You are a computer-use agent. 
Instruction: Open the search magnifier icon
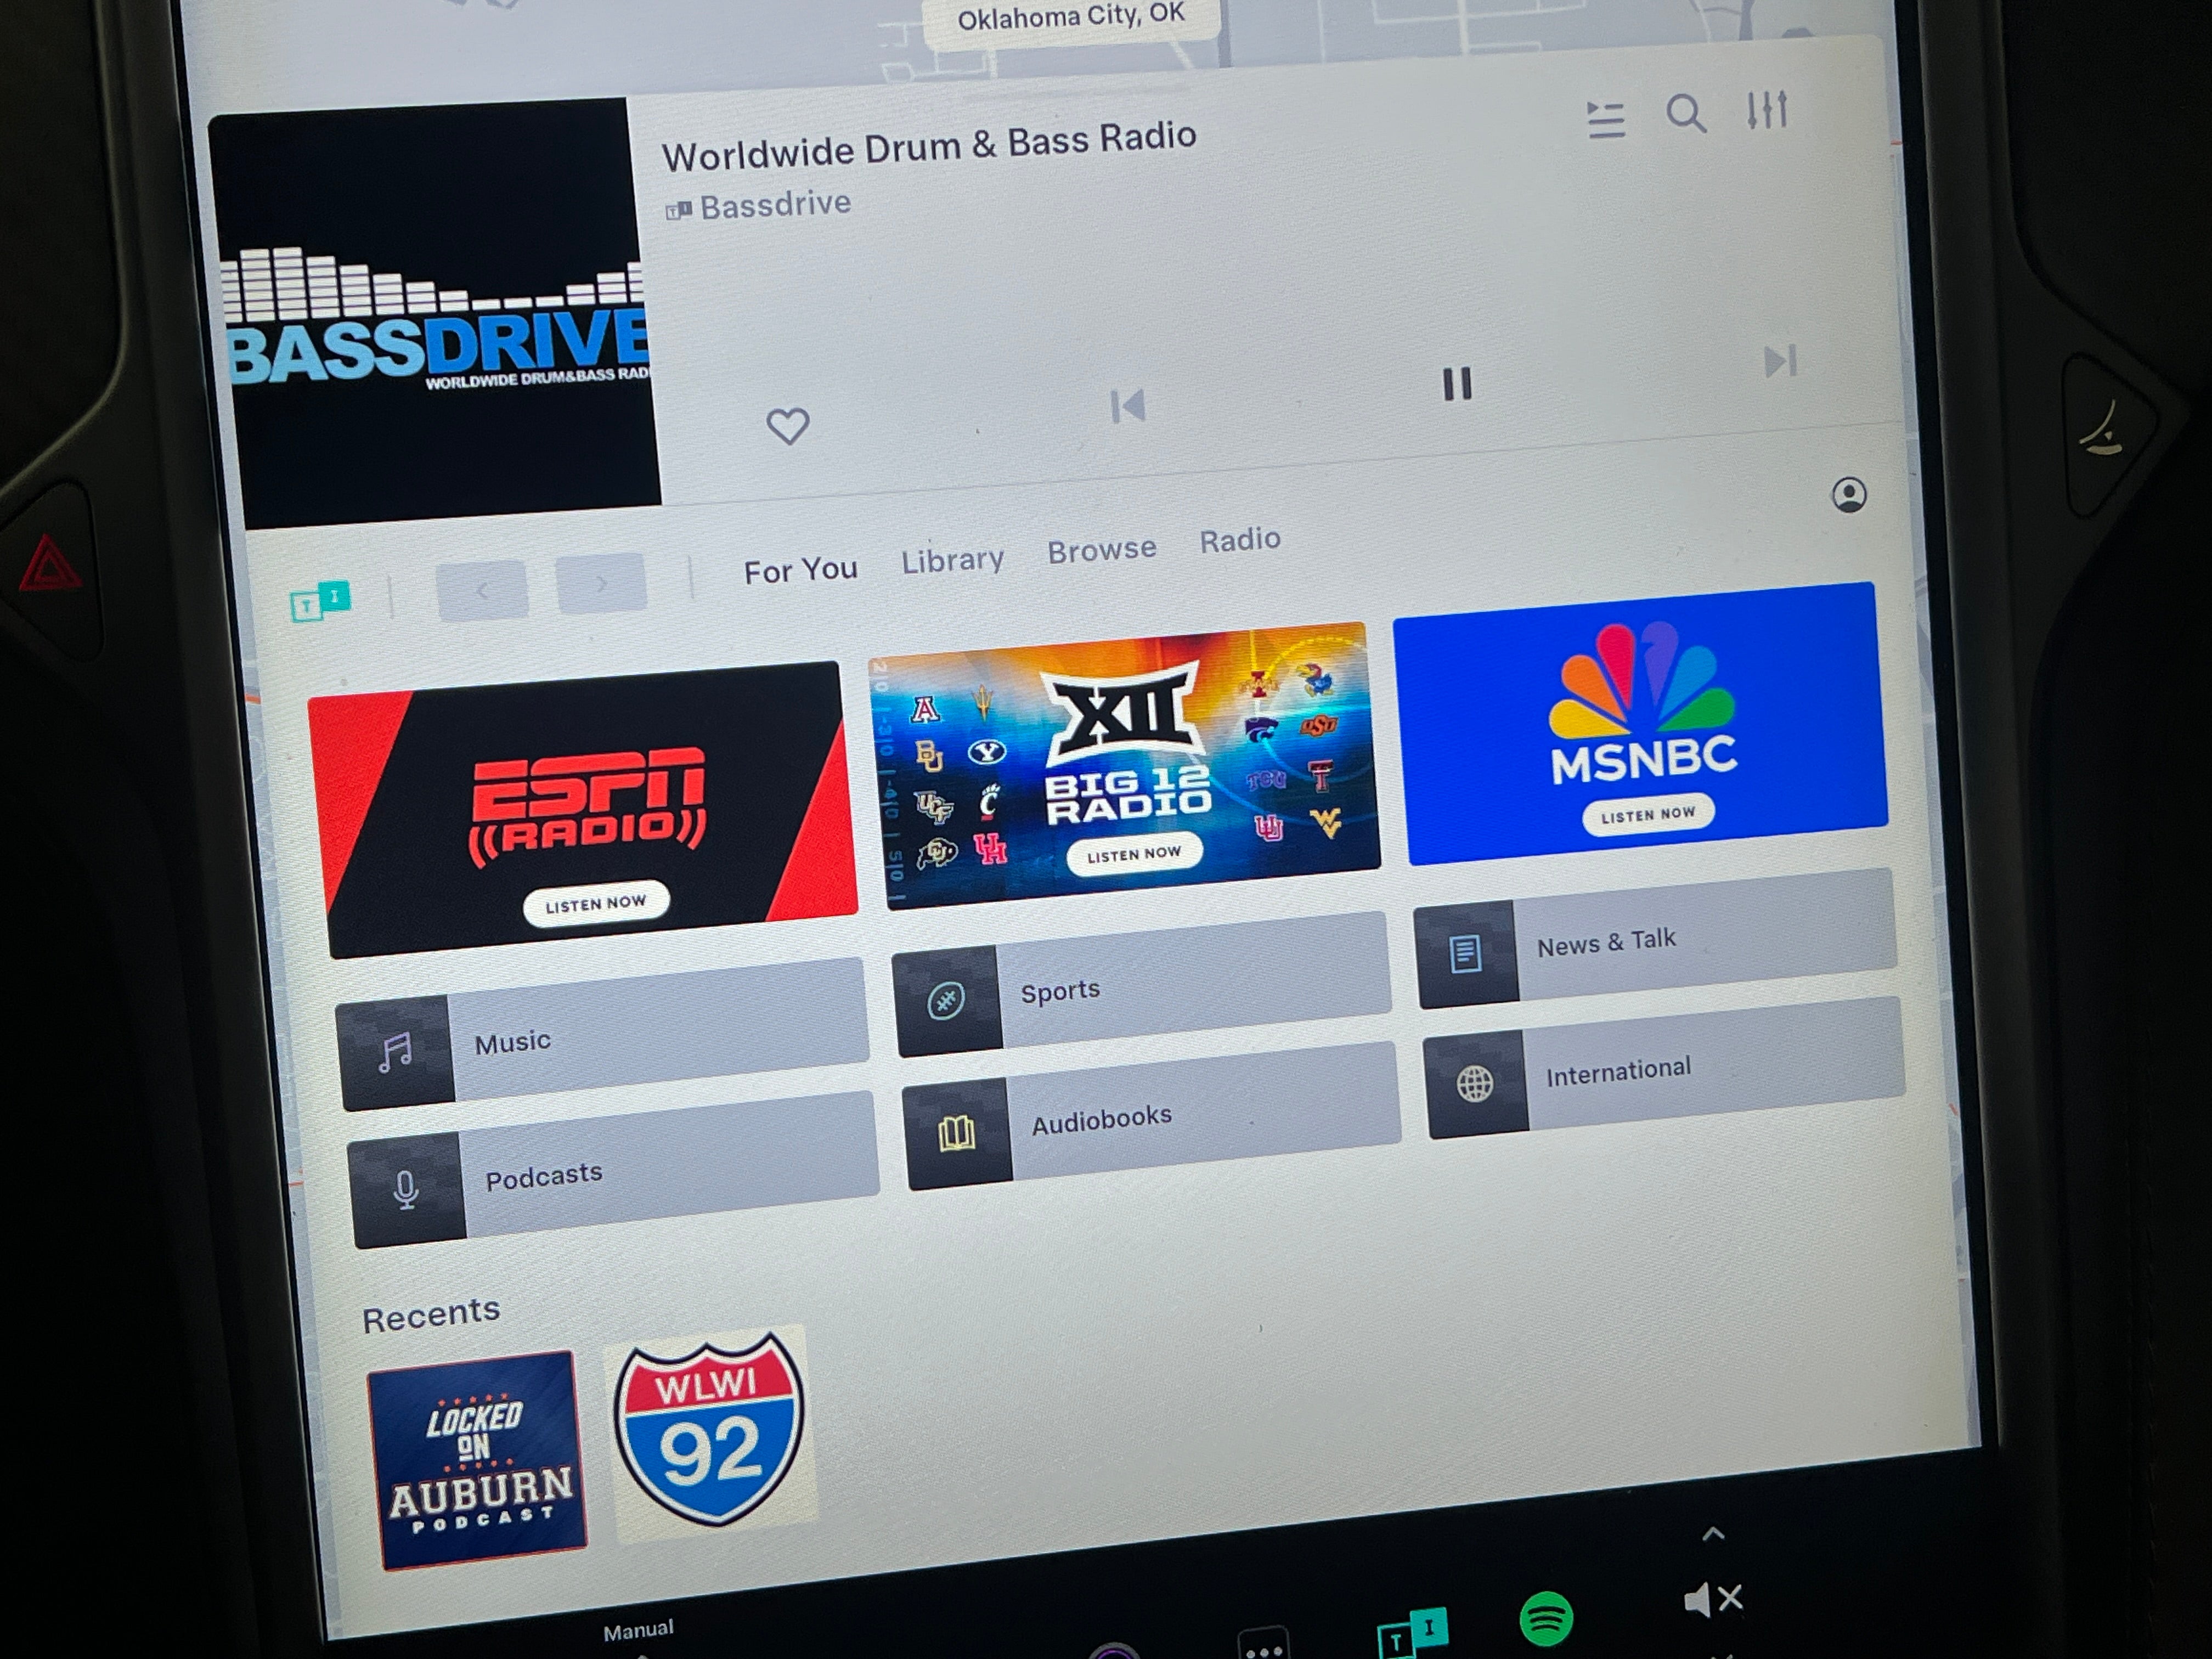pos(1686,113)
